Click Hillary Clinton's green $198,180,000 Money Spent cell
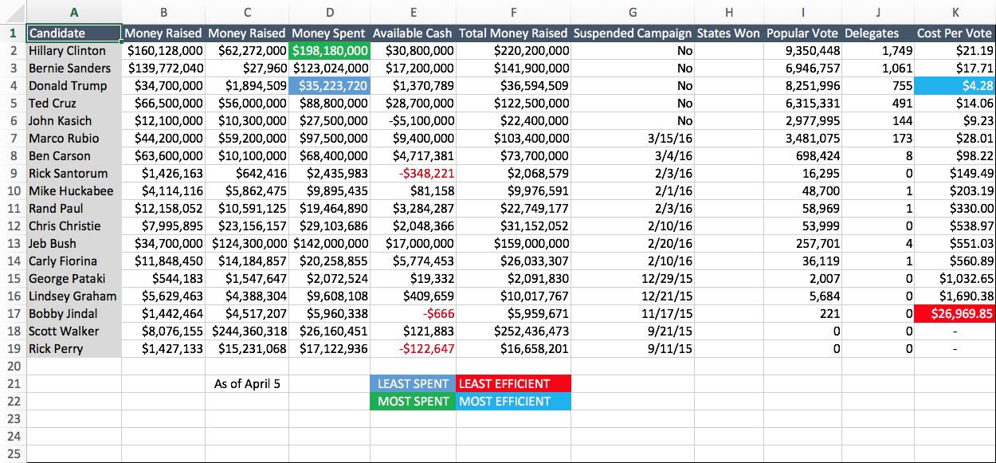 tap(328, 50)
